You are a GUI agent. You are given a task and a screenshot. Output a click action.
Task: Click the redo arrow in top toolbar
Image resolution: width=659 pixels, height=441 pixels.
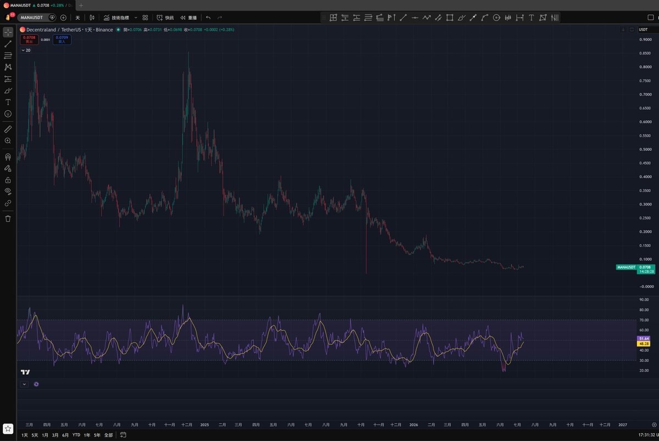(x=220, y=18)
